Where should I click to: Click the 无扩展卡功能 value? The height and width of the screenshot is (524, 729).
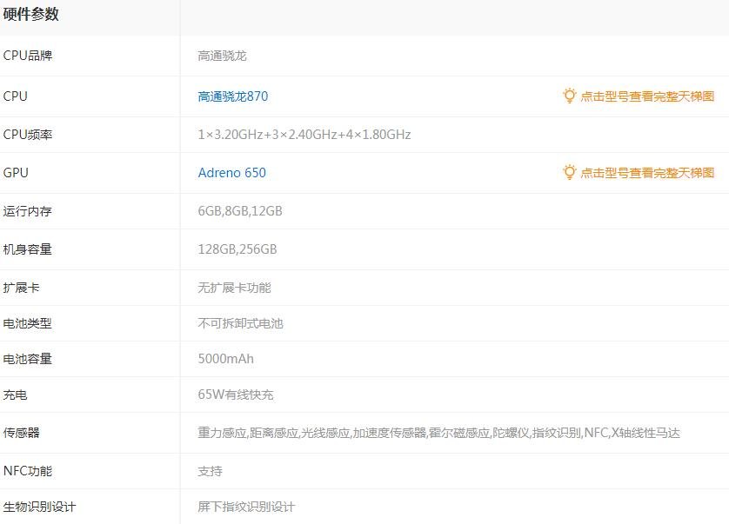[x=234, y=288]
